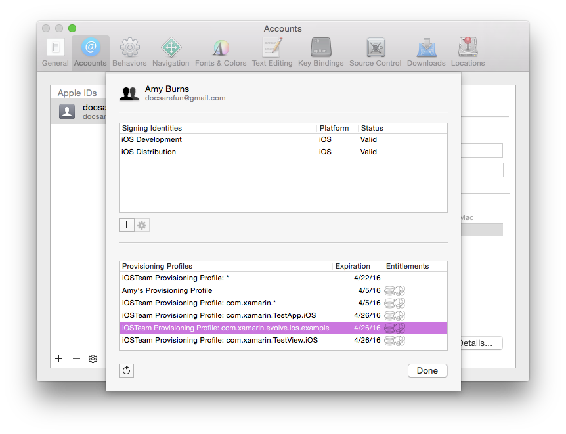
Task: Open the gear settings menu under Apple IDs
Action: (x=93, y=359)
